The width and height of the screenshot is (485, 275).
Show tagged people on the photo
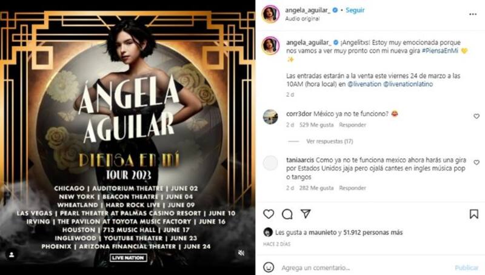12,254
